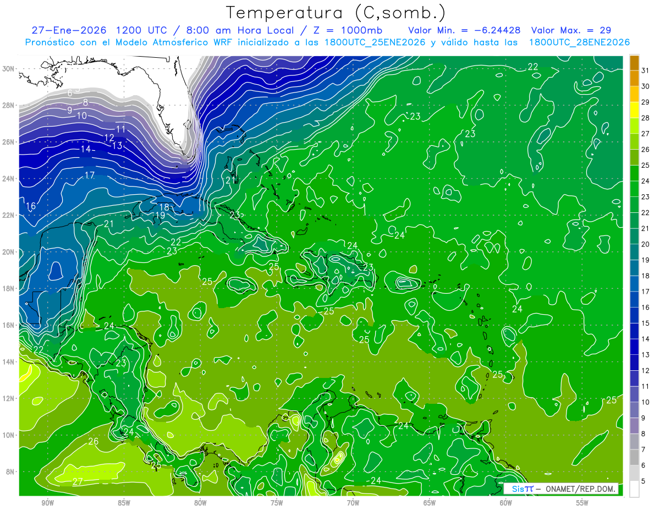This screenshot has width=660, height=510.
Task: Click the 75W longitude axis label
Action: [277, 503]
